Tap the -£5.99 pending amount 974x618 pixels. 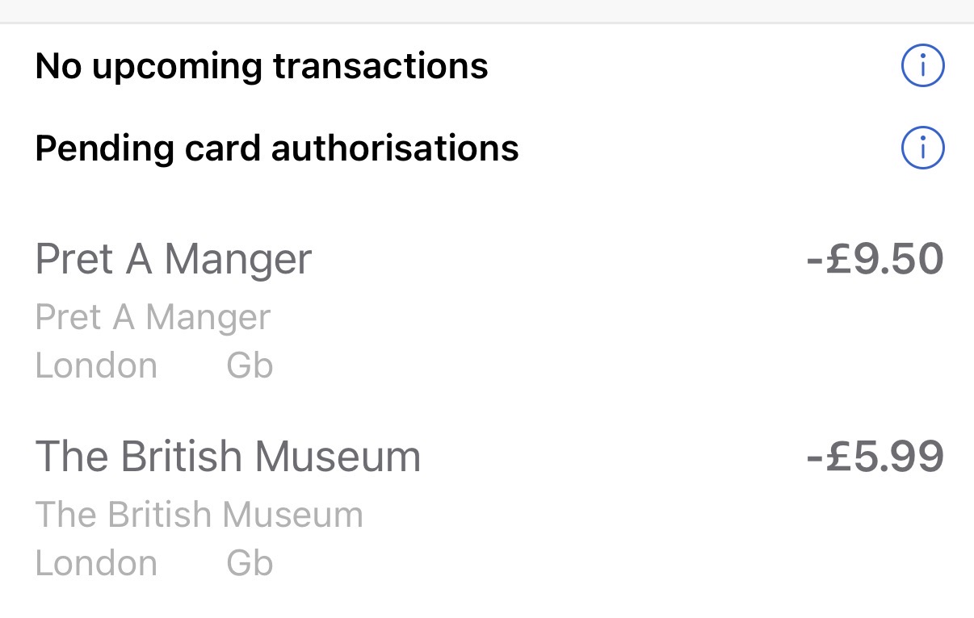point(875,457)
